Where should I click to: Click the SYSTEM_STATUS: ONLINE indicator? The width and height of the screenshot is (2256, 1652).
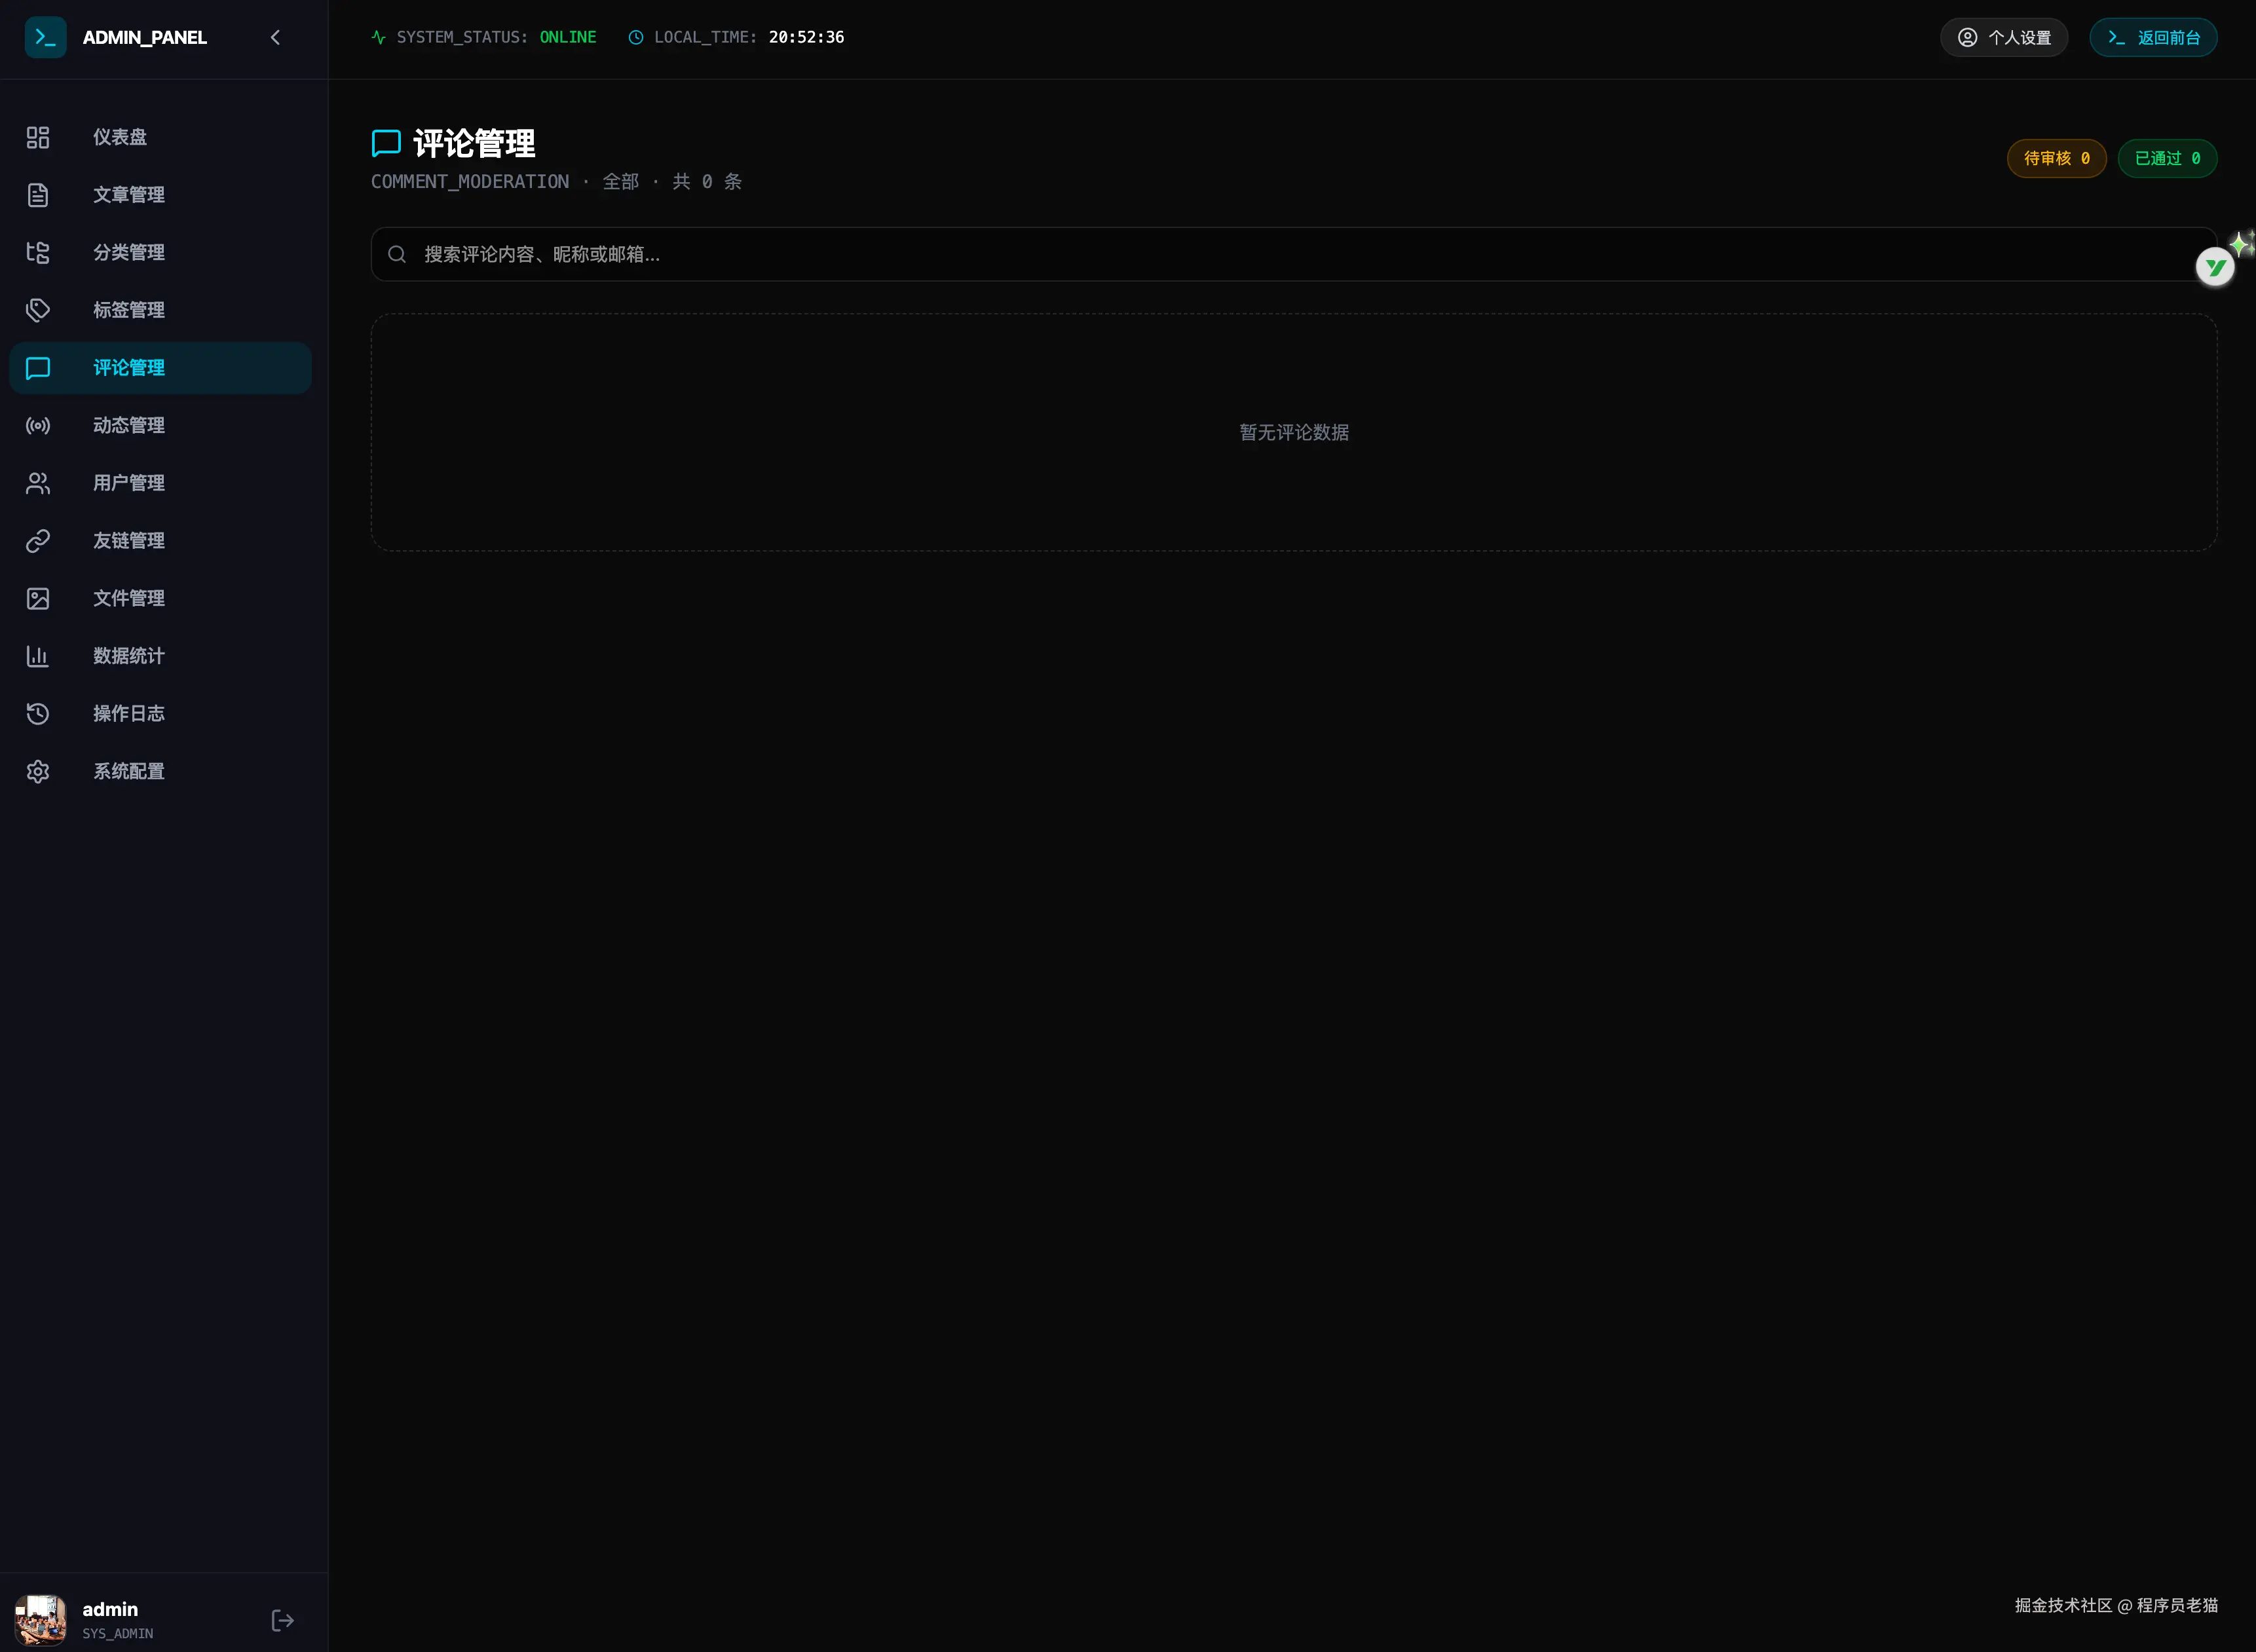click(484, 37)
